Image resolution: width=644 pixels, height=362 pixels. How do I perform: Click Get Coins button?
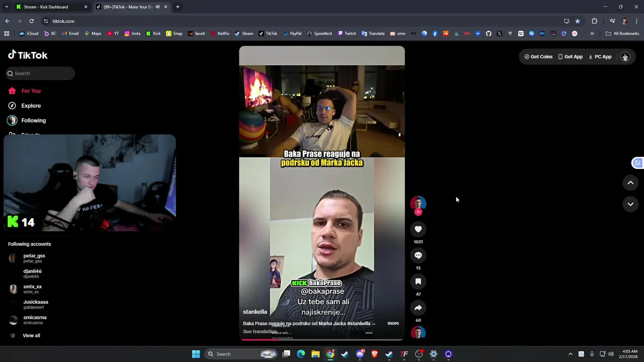pos(538,57)
